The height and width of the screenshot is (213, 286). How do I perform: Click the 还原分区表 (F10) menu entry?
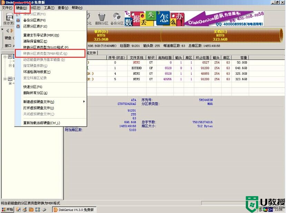[35, 26]
